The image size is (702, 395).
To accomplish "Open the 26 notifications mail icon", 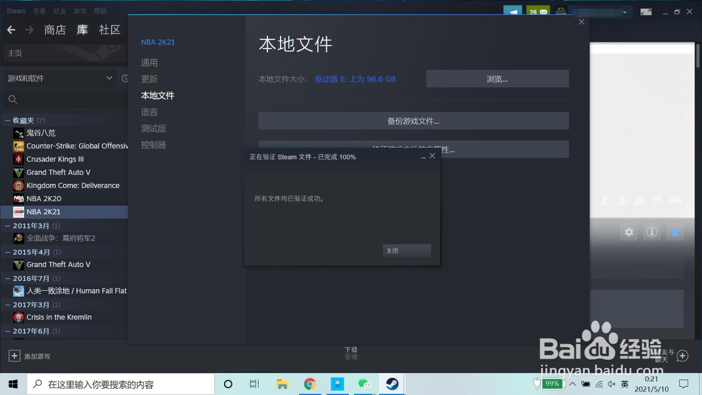I will click(x=538, y=11).
